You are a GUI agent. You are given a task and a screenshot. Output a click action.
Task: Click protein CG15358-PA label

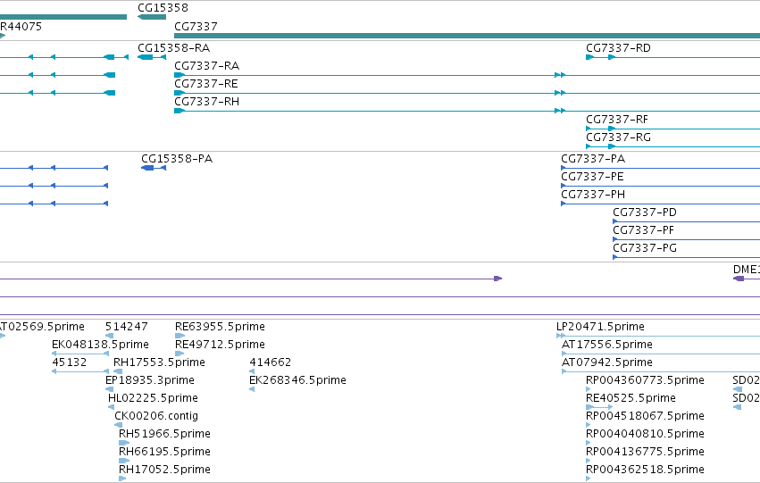(177, 159)
